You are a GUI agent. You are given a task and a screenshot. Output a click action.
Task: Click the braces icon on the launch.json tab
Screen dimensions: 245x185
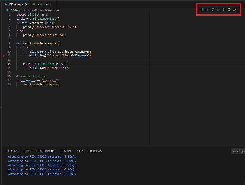click(x=34, y=4)
